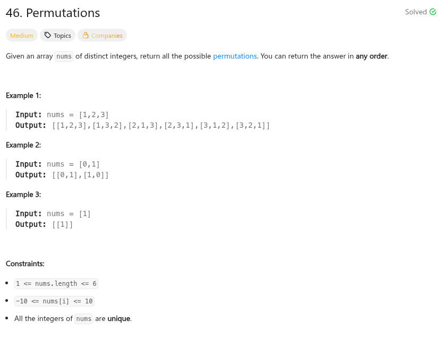Click the nums code chip in the description
This screenshot has height=338, width=443.
coord(64,56)
